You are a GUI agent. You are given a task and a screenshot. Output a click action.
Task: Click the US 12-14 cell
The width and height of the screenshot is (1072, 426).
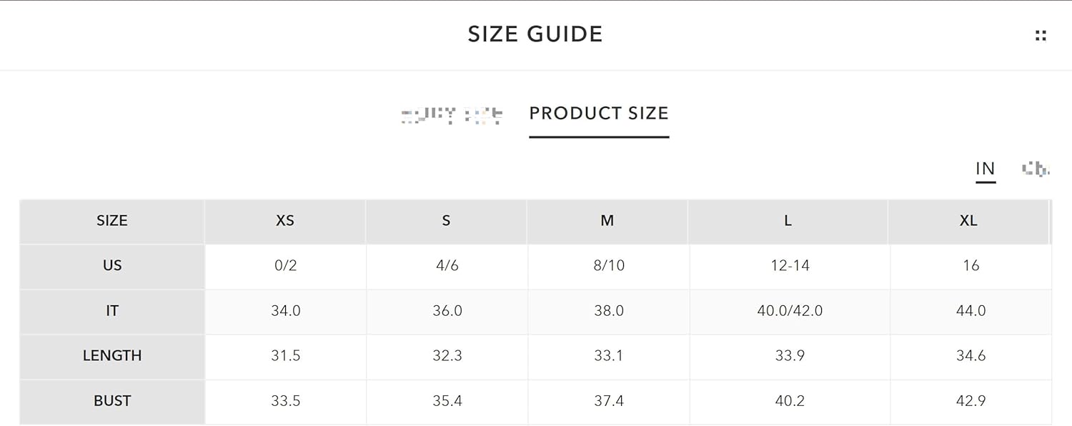pos(790,266)
